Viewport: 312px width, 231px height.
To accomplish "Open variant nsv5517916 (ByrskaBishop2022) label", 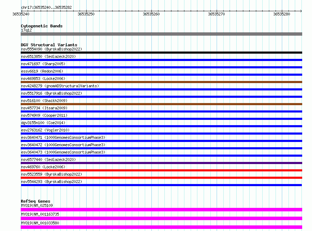I will (52, 93).
